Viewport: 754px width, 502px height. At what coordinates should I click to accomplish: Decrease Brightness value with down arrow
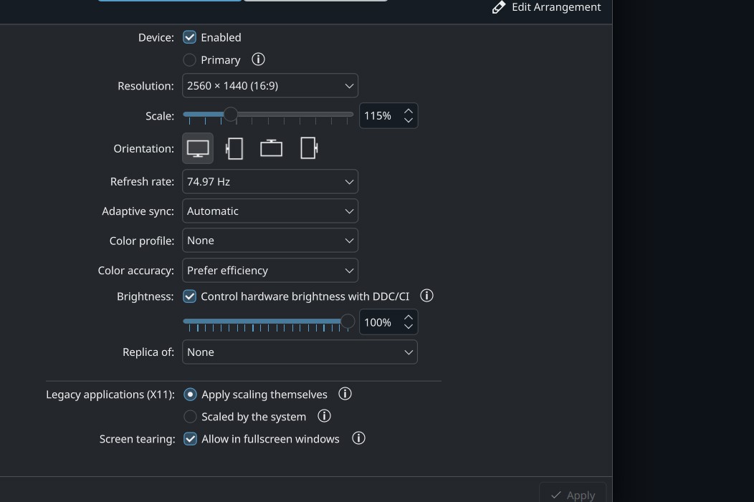tap(409, 327)
